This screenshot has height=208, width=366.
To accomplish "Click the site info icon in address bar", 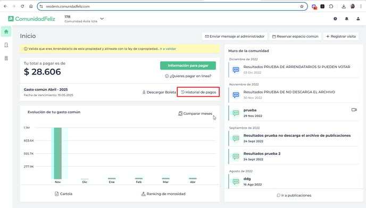I will click(41, 6).
